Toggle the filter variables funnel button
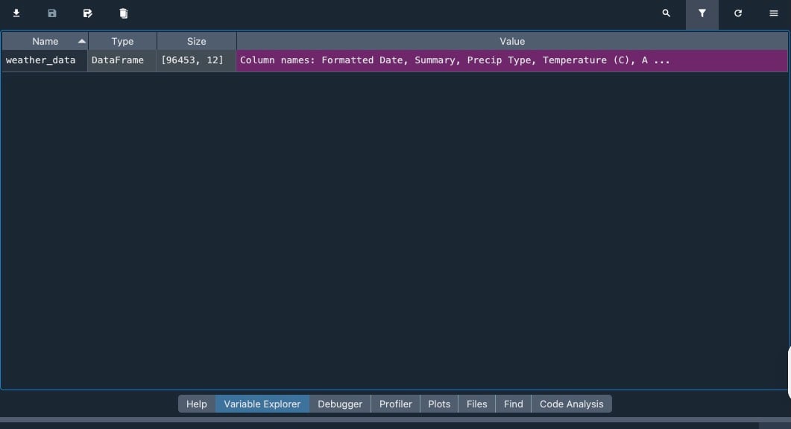 [x=702, y=13]
